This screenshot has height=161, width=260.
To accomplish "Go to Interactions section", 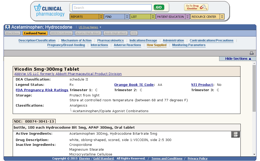I will click(x=99, y=45).
